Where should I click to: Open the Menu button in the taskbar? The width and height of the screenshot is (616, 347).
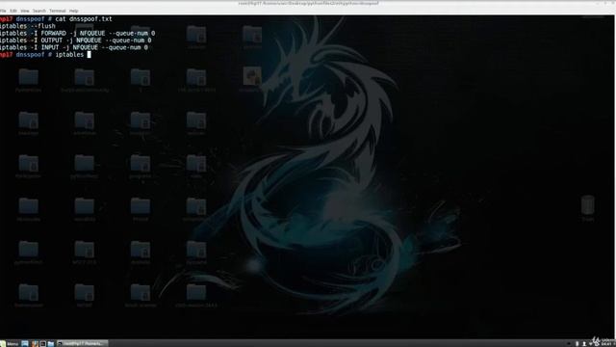coord(10,343)
